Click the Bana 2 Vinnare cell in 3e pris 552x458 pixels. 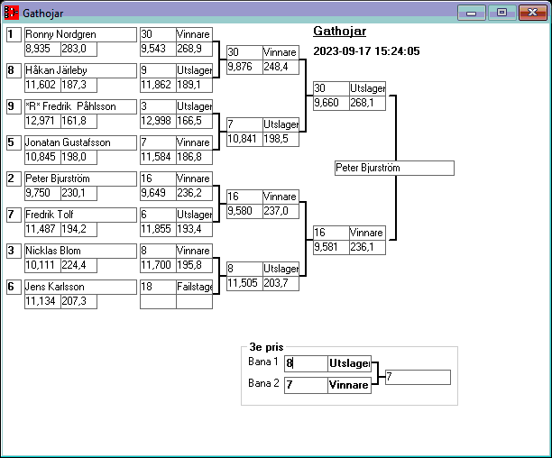(349, 385)
